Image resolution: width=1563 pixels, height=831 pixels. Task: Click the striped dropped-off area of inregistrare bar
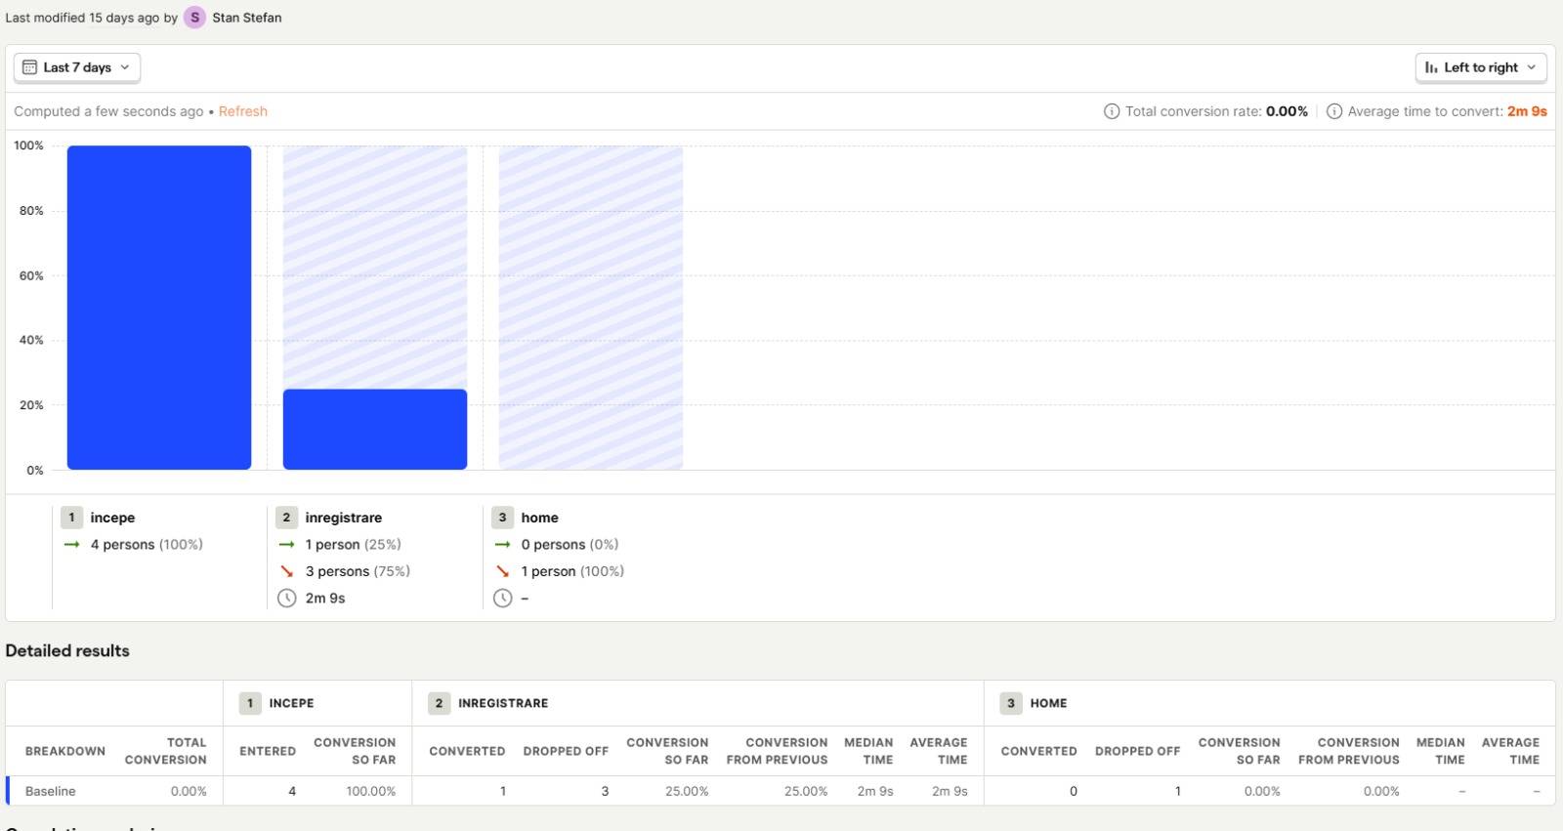coord(375,268)
